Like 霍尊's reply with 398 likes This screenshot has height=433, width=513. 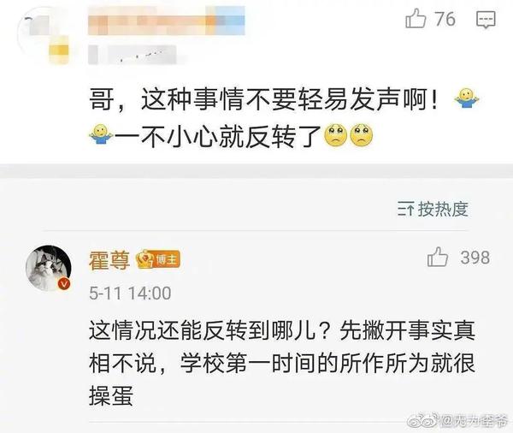438,257
